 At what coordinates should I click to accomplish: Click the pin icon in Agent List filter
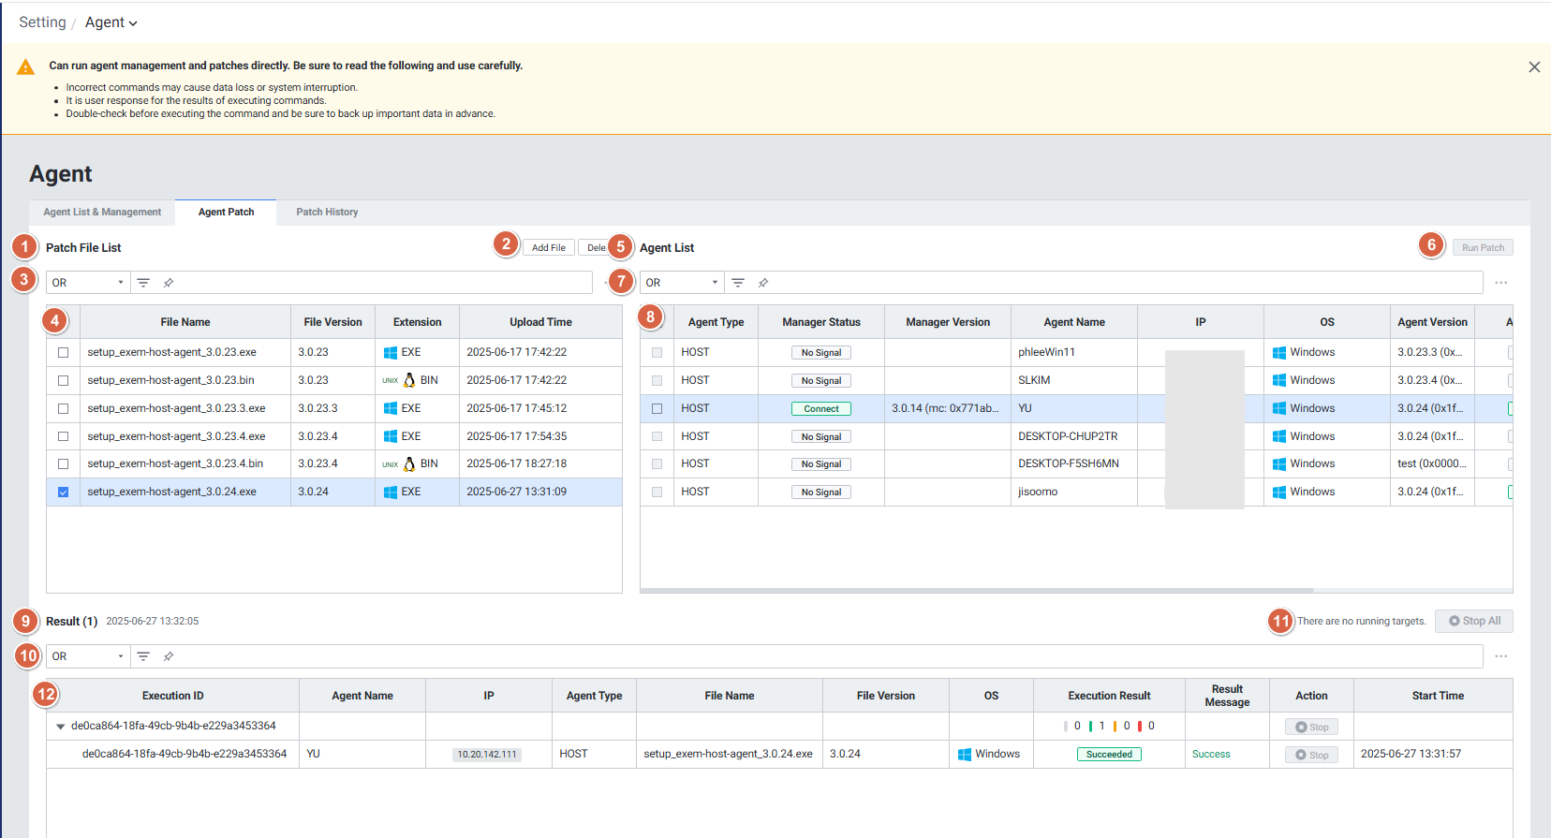(x=763, y=283)
